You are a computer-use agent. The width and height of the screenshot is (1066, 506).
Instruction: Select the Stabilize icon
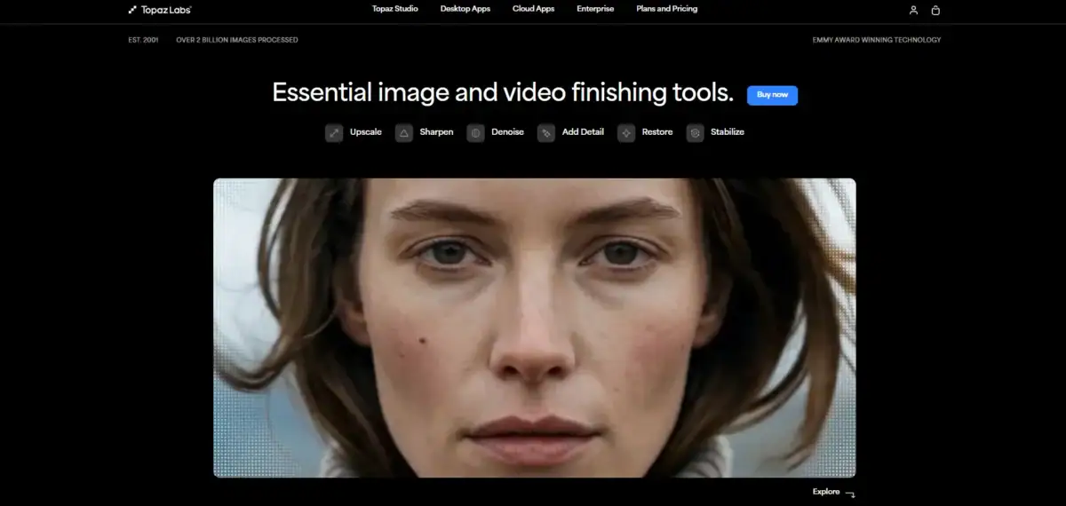coord(696,133)
